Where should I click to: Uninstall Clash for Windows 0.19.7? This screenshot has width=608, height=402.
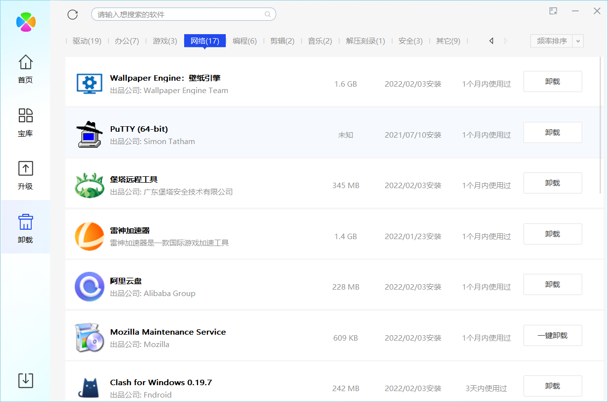click(x=553, y=386)
